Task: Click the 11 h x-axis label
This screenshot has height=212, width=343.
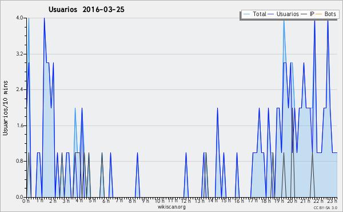Action: (173, 201)
